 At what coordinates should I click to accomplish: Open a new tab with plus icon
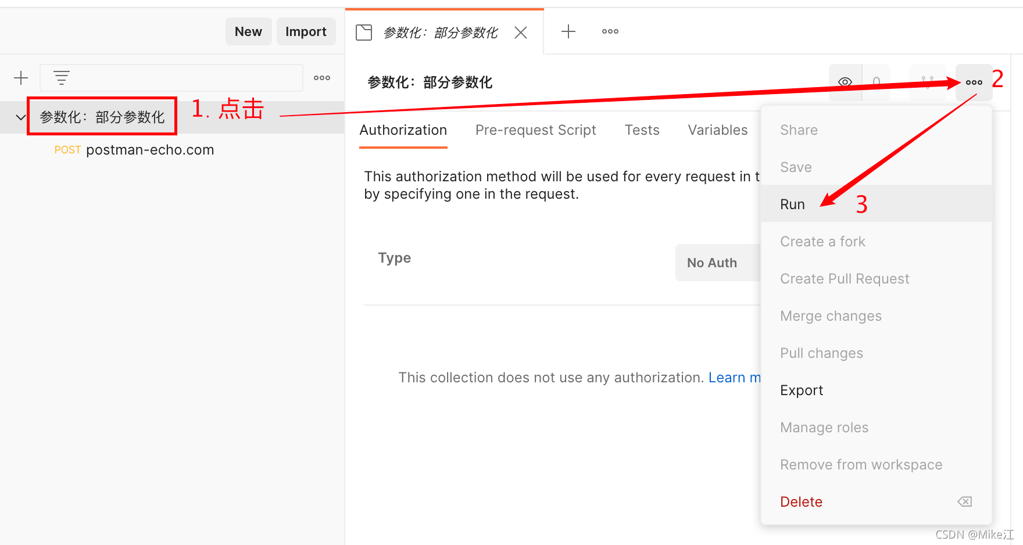(x=568, y=31)
